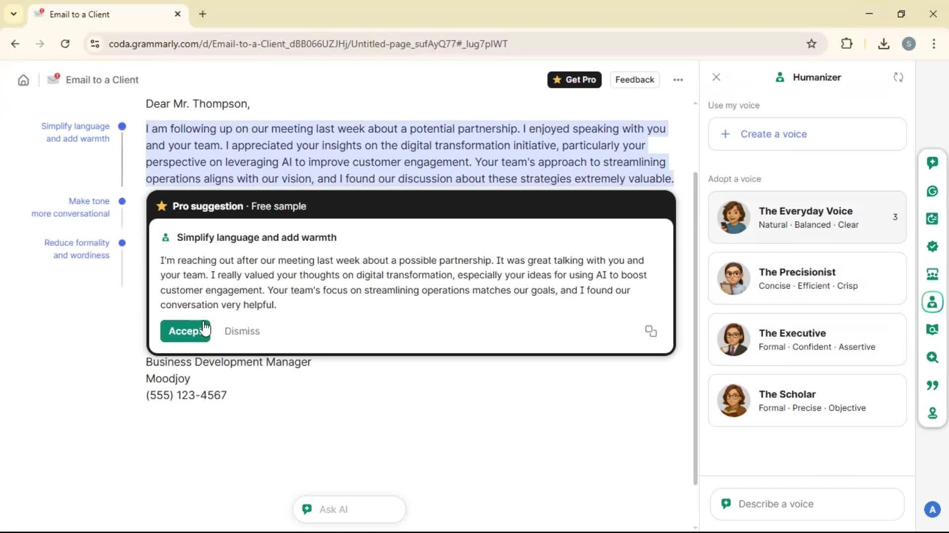Screen dimensions: 949x533
Task: Go to the home icon
Action: pyautogui.click(x=23, y=80)
